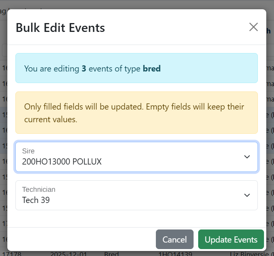This screenshot has width=274, height=256.
Task: Click the yellow filled-fields warning banner
Action: (136, 113)
